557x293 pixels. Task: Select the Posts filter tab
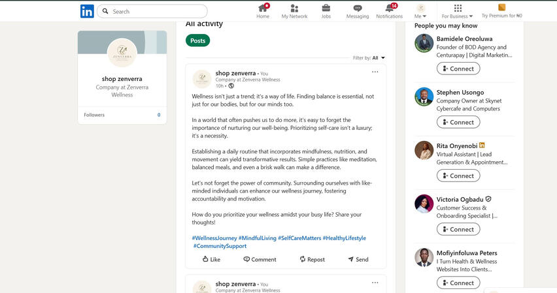(198, 40)
